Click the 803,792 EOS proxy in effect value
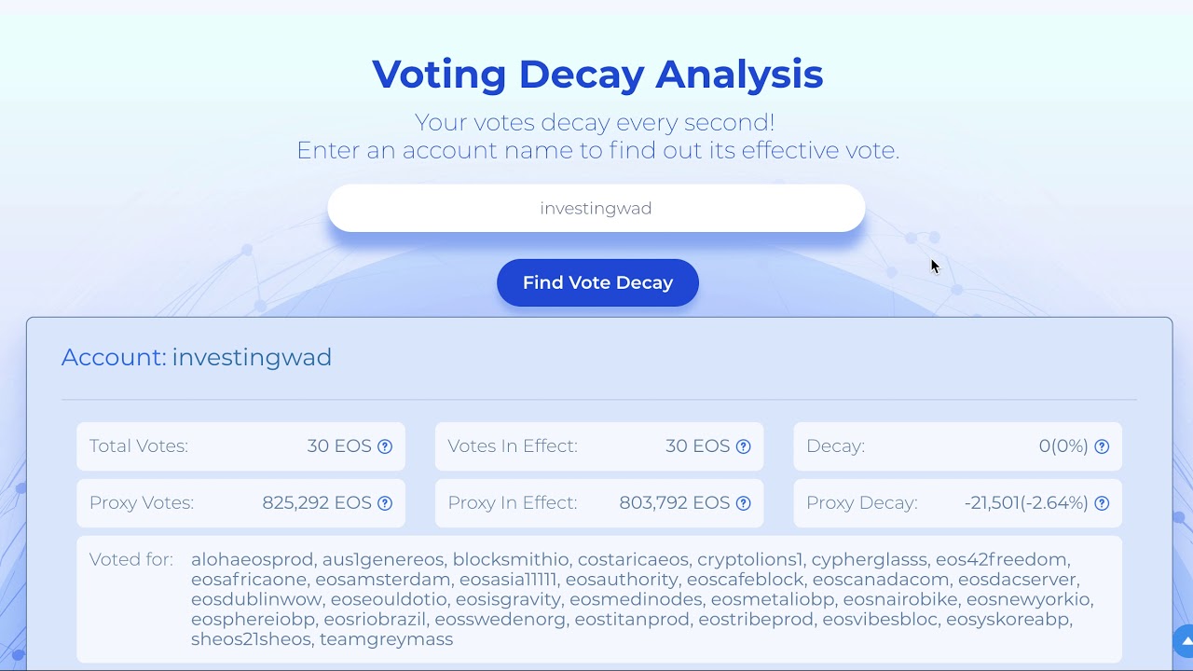Screen dimensions: 1193x671 (x=674, y=503)
